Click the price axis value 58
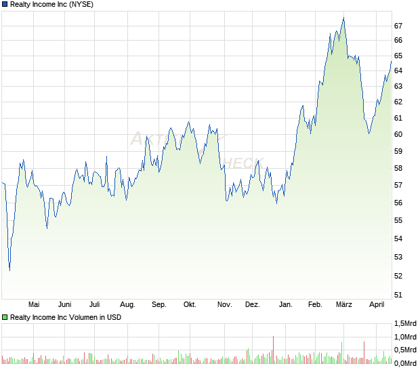Screen dimensions: 420x370 click(x=398, y=169)
